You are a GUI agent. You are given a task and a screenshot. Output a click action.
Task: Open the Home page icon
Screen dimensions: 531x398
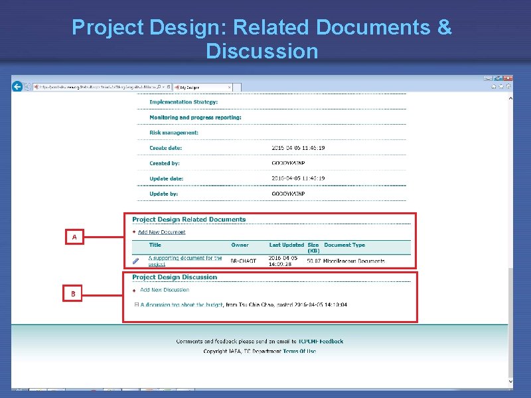point(493,87)
